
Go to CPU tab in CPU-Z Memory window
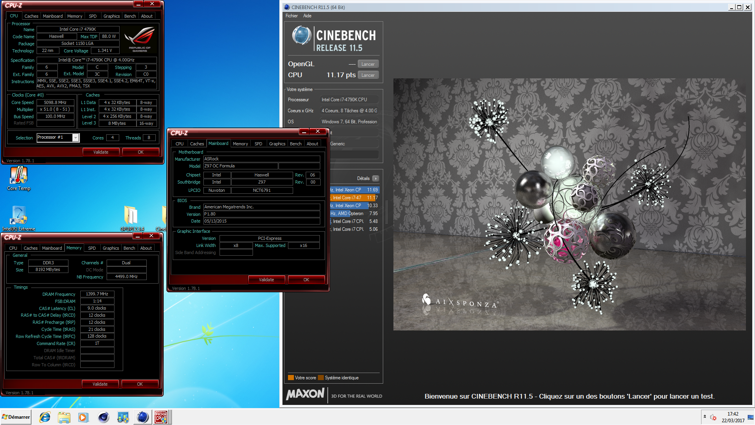click(x=13, y=248)
